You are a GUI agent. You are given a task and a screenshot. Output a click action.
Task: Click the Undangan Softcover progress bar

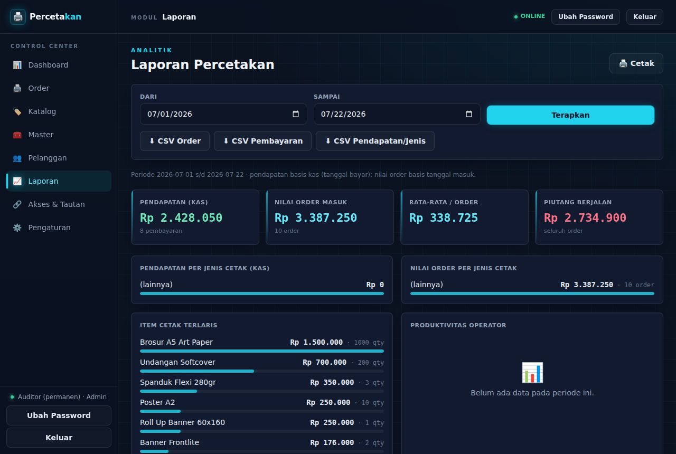[262, 371]
